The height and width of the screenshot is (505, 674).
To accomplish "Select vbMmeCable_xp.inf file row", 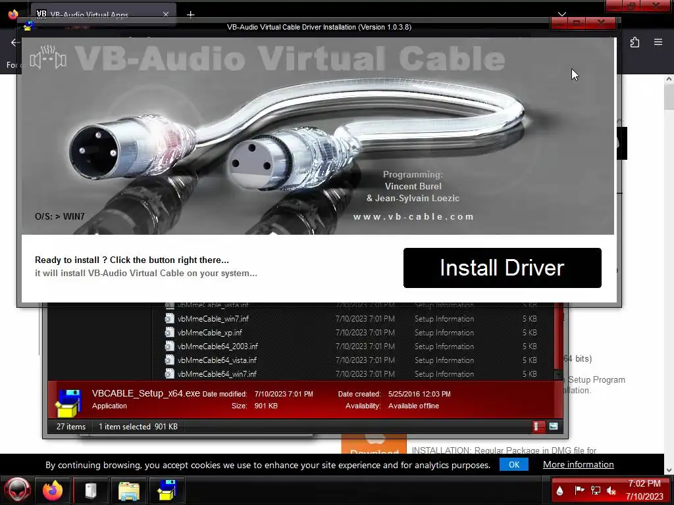I will pos(353,332).
